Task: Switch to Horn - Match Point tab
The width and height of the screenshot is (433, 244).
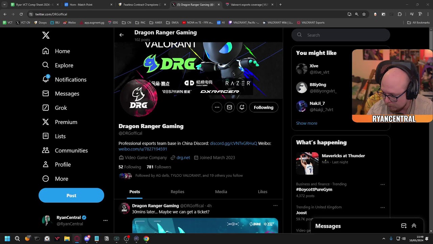Action: pos(89,5)
